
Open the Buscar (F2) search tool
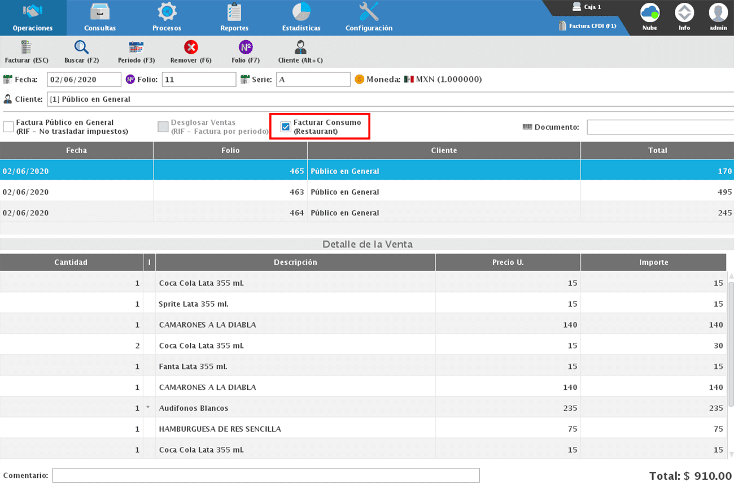pyautogui.click(x=81, y=47)
